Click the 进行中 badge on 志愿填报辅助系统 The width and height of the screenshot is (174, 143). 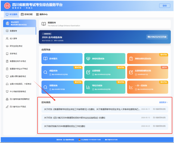pos(164,67)
